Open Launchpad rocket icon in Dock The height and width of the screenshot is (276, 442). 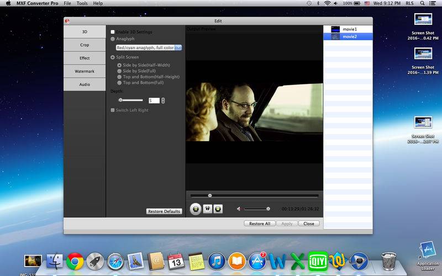point(95,261)
